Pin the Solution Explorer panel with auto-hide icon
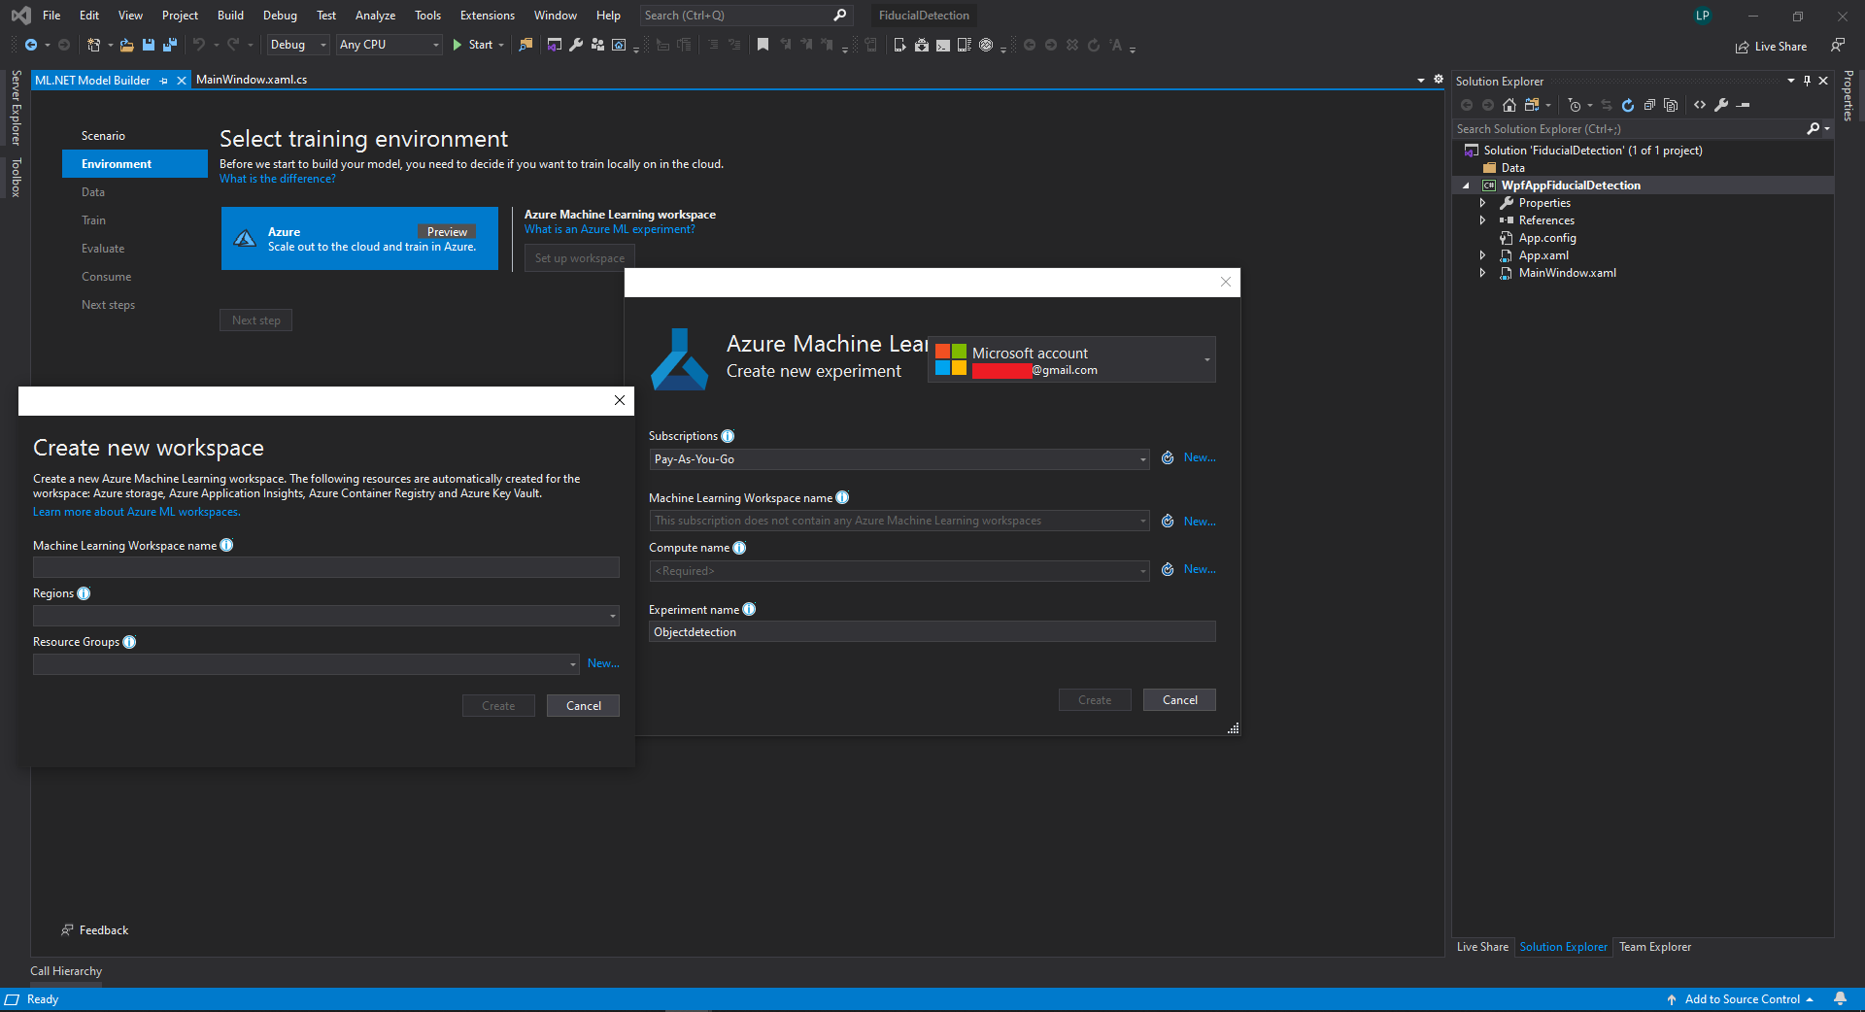 click(1807, 81)
